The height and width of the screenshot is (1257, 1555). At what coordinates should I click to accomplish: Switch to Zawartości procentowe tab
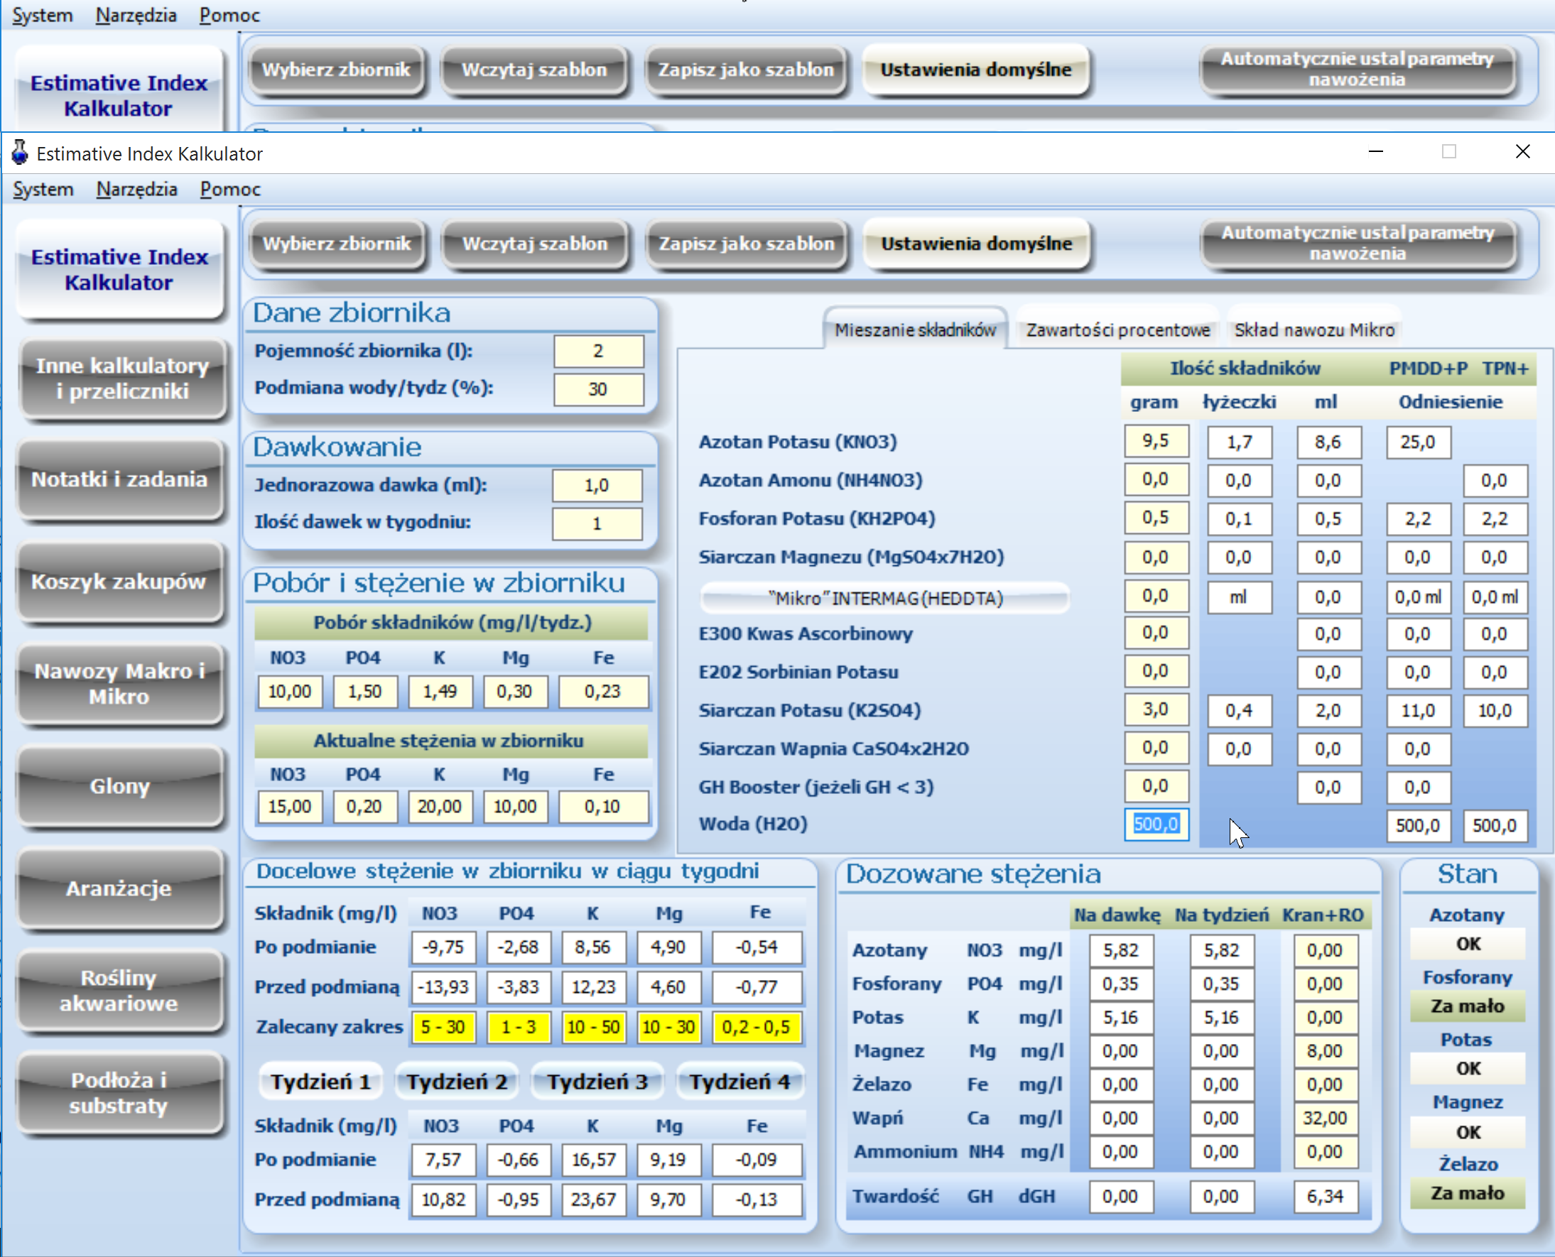[x=1117, y=330]
